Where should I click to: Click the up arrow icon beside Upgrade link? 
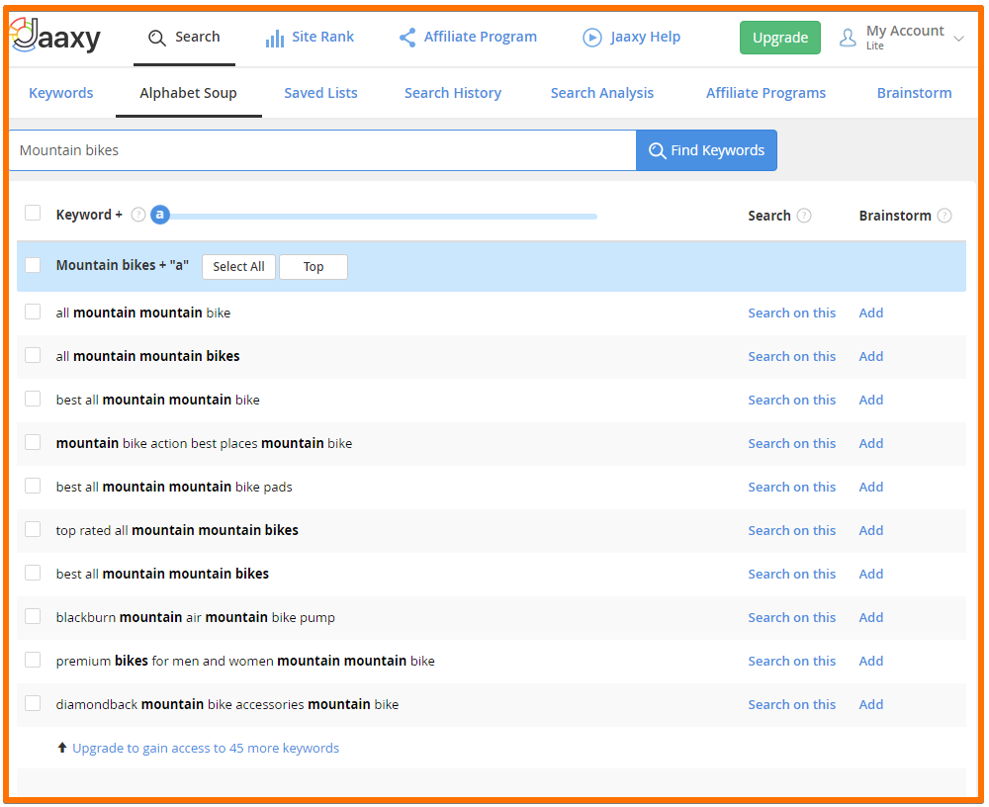point(61,748)
